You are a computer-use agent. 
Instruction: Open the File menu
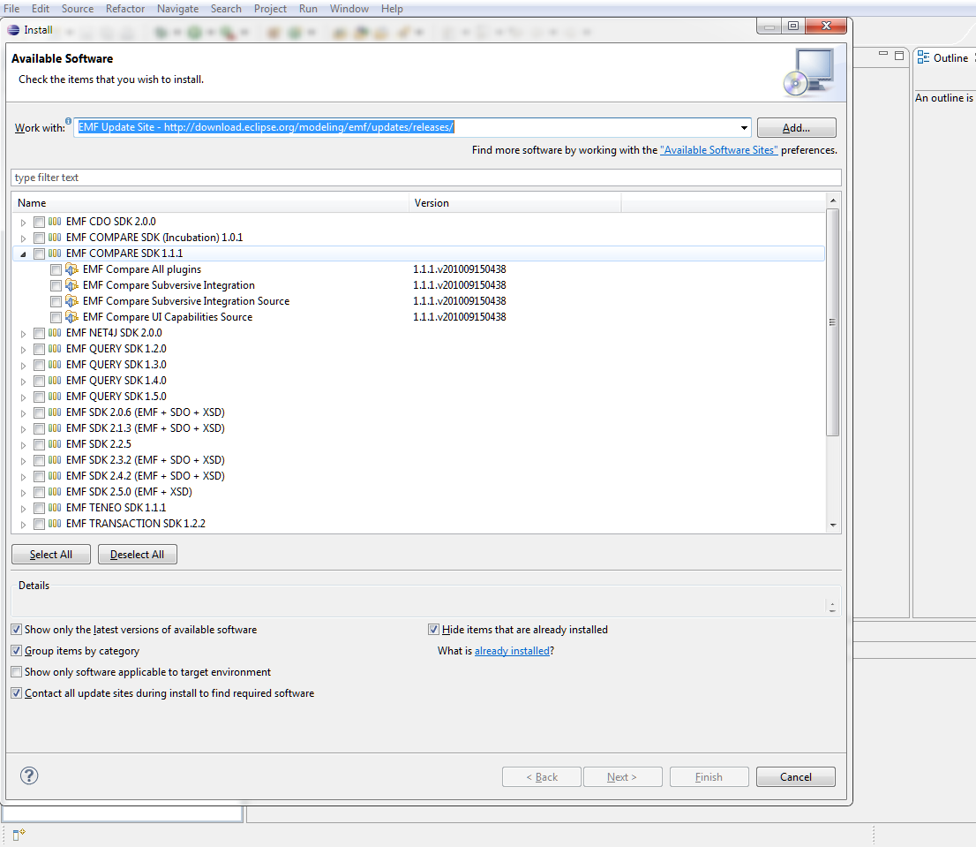tap(11, 9)
